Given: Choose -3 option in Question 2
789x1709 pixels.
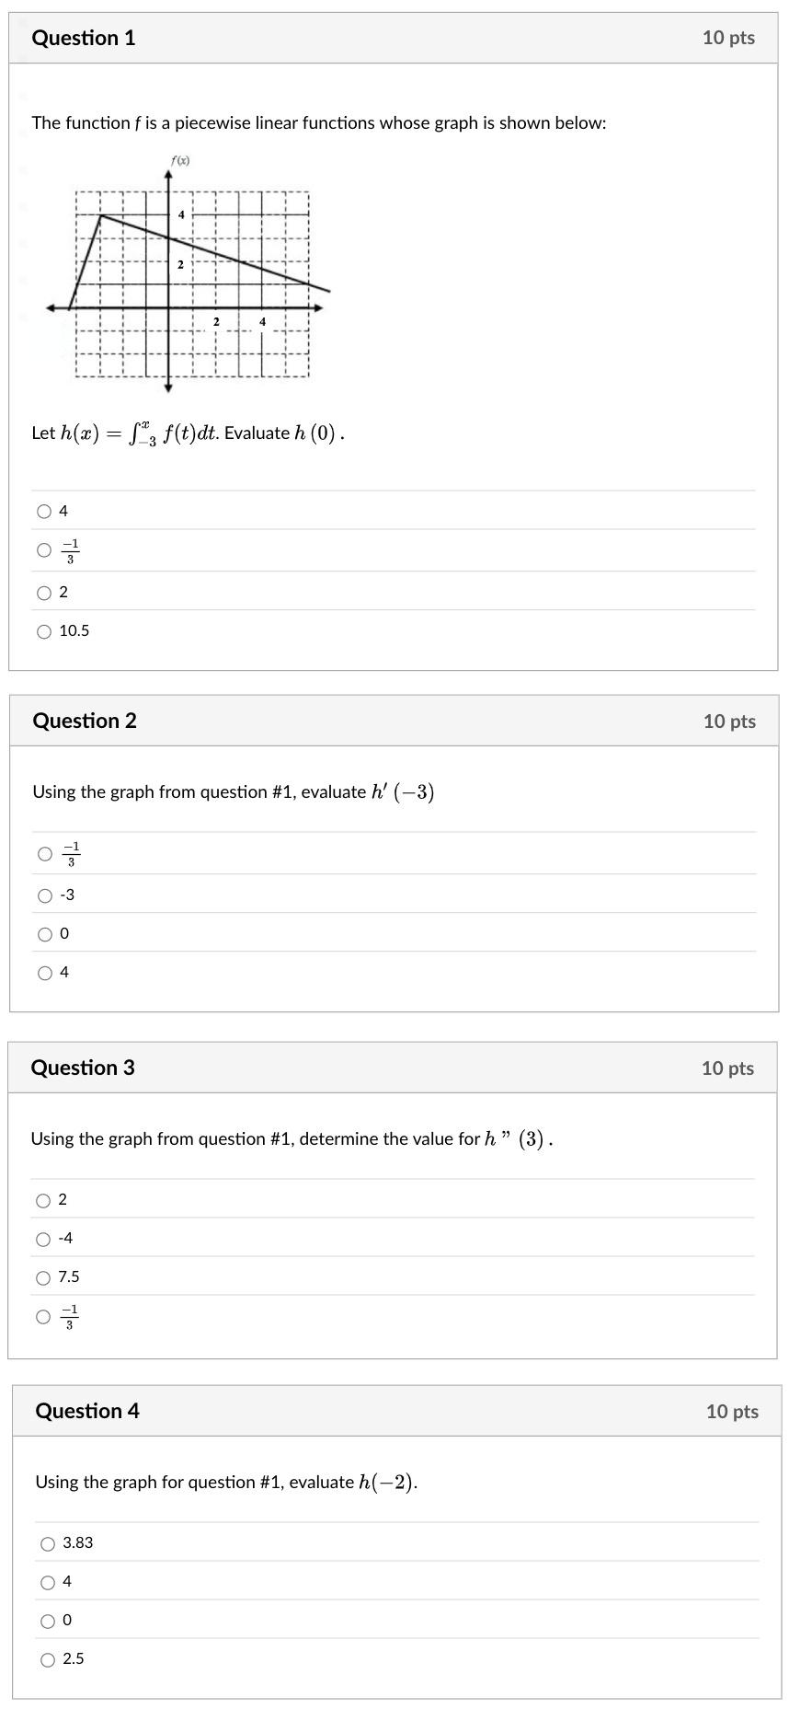Looking at the screenshot, I should pos(43,894).
